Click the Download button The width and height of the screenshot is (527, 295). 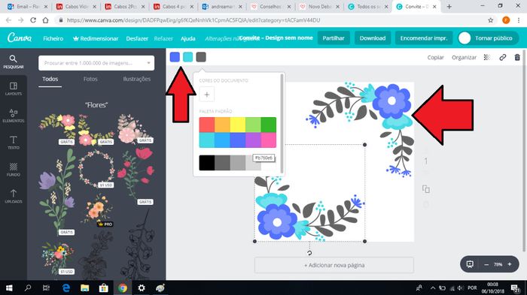373,38
